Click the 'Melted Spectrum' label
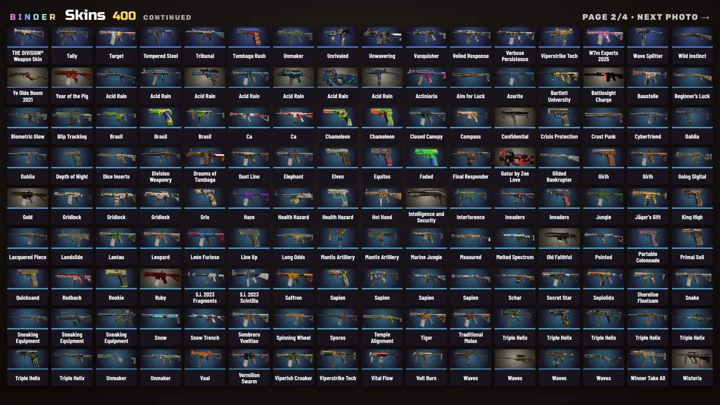This screenshot has height=405, width=720. point(515,257)
